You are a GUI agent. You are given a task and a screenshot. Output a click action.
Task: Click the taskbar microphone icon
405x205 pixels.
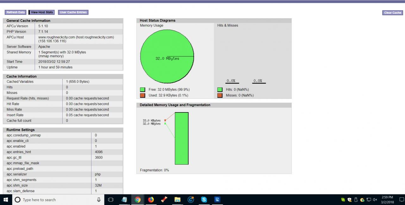point(99,200)
